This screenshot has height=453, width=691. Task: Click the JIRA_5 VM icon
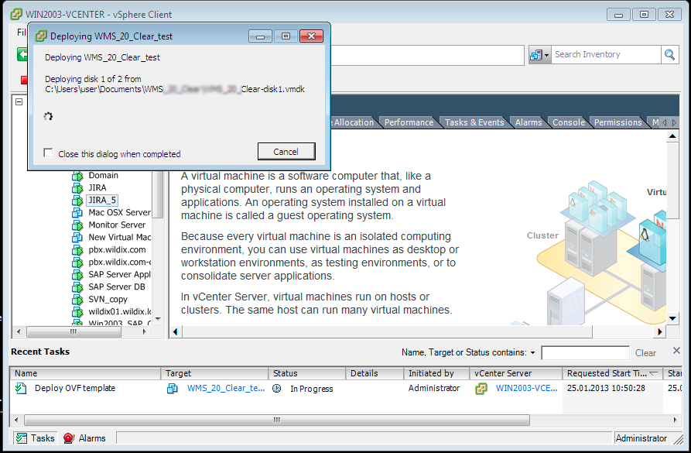[x=77, y=201]
